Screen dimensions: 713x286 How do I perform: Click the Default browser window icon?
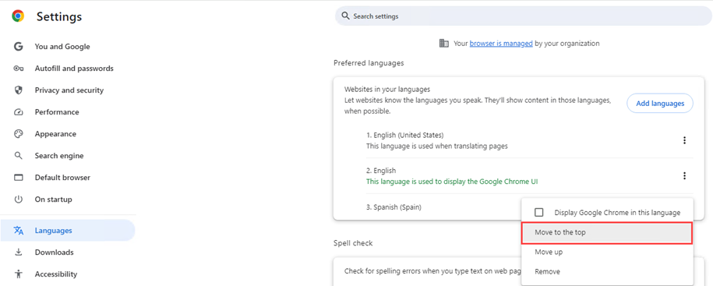coord(18,178)
